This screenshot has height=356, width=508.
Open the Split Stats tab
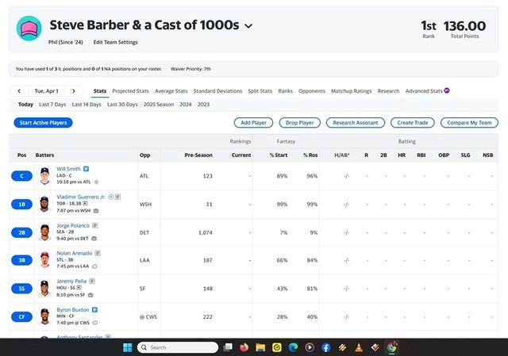click(x=260, y=91)
